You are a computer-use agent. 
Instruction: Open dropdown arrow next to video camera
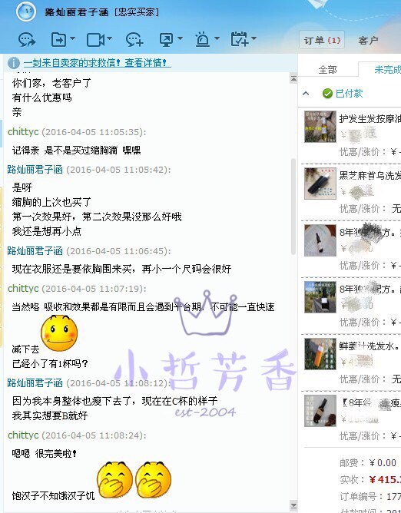pos(109,38)
